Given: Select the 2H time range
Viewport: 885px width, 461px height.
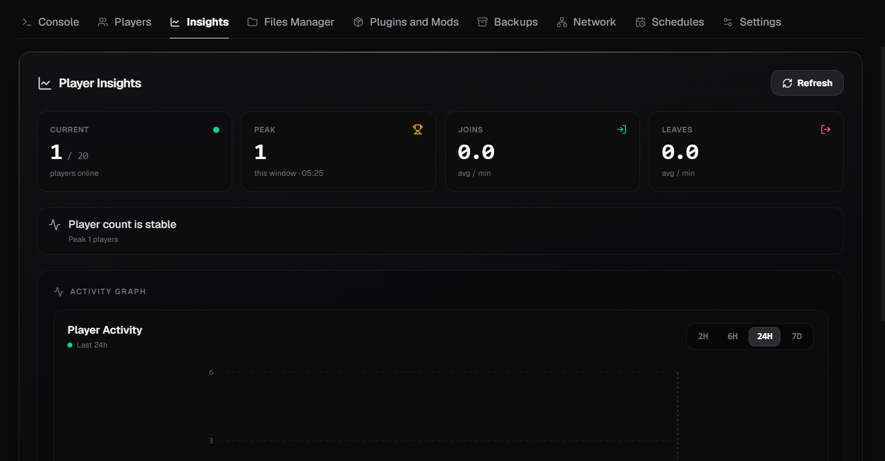Looking at the screenshot, I should tap(703, 336).
